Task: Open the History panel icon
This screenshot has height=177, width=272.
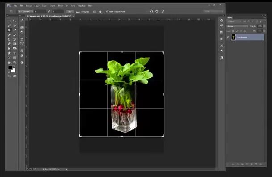Action: [22, 21]
